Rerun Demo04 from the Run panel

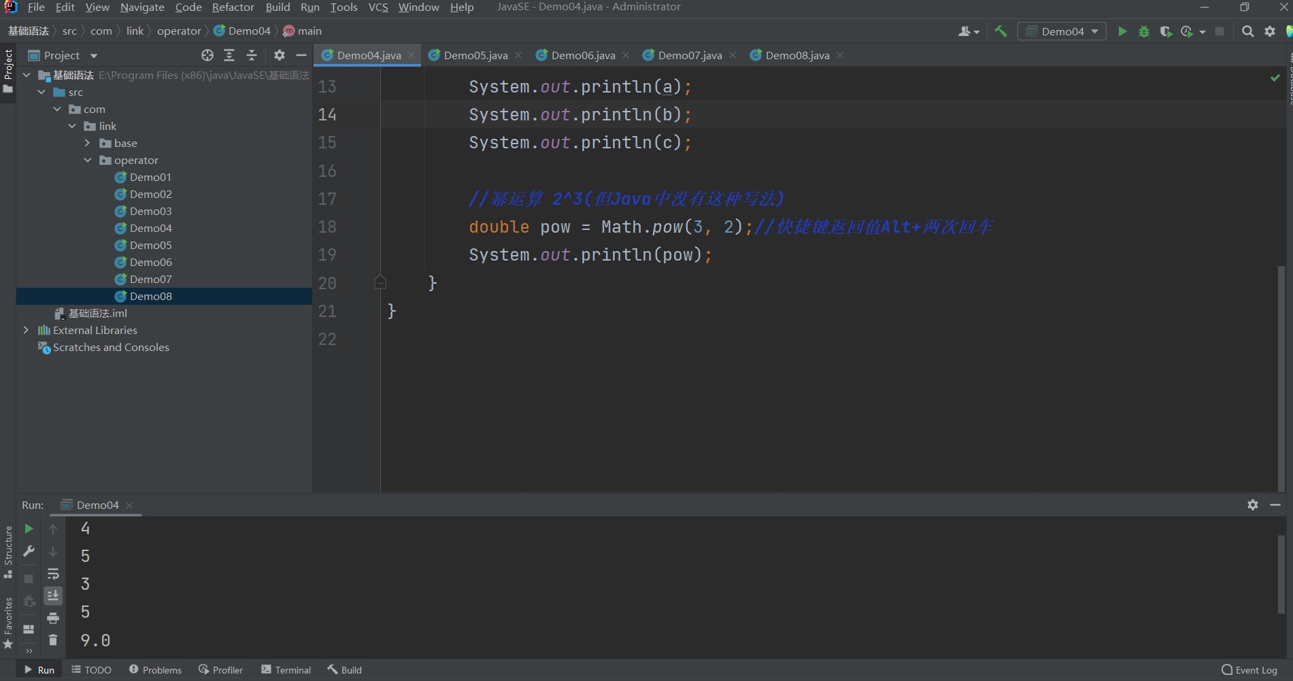pos(29,529)
